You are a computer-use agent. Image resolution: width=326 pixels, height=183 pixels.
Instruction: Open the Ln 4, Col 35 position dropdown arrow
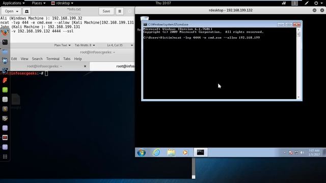(x=132, y=45)
